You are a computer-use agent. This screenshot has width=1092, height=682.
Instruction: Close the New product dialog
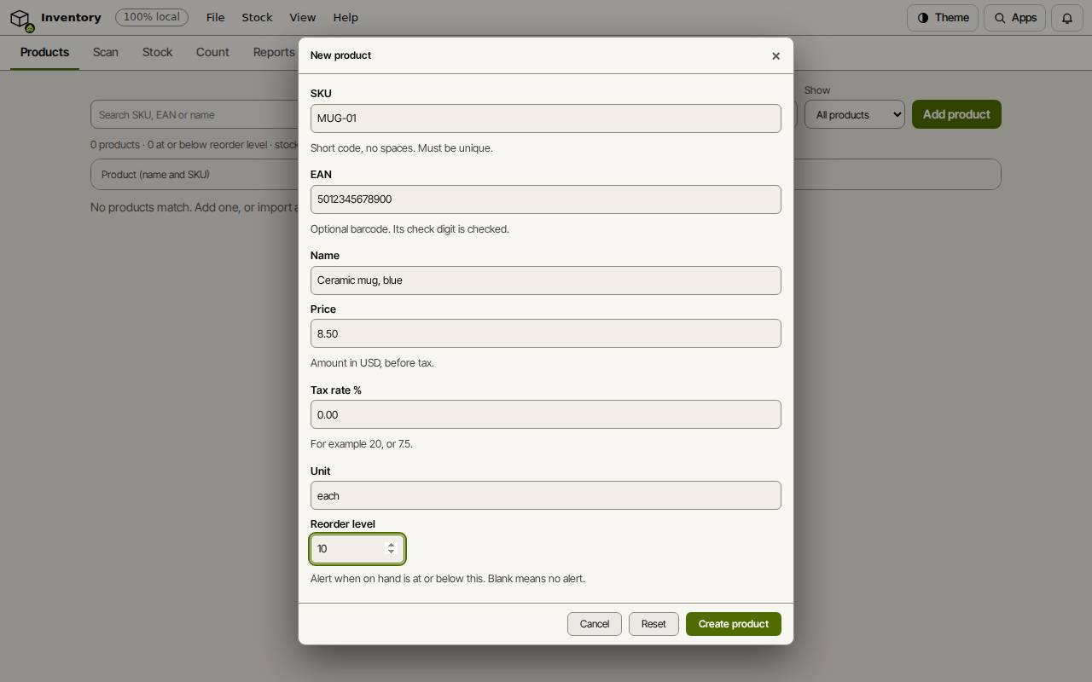tap(775, 55)
